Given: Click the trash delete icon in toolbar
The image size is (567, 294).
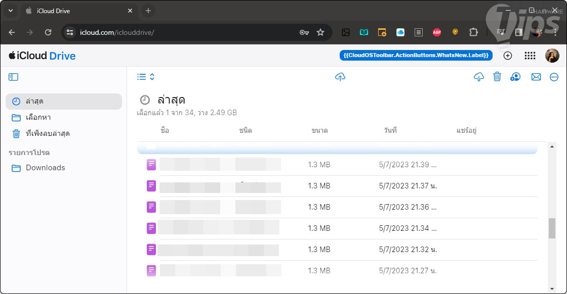Looking at the screenshot, I should coord(497,77).
